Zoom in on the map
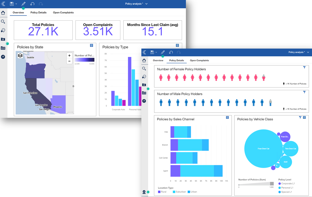312x197 pixels. click(69, 56)
